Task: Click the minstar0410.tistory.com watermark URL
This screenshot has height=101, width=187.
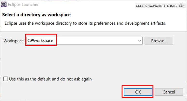Action: 160,6
